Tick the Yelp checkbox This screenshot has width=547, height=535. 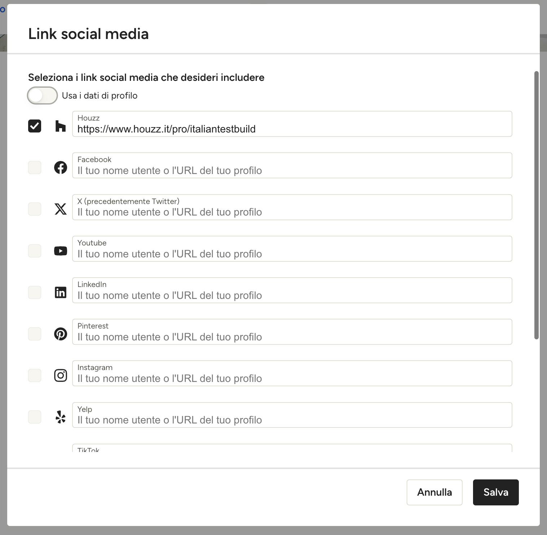click(35, 417)
